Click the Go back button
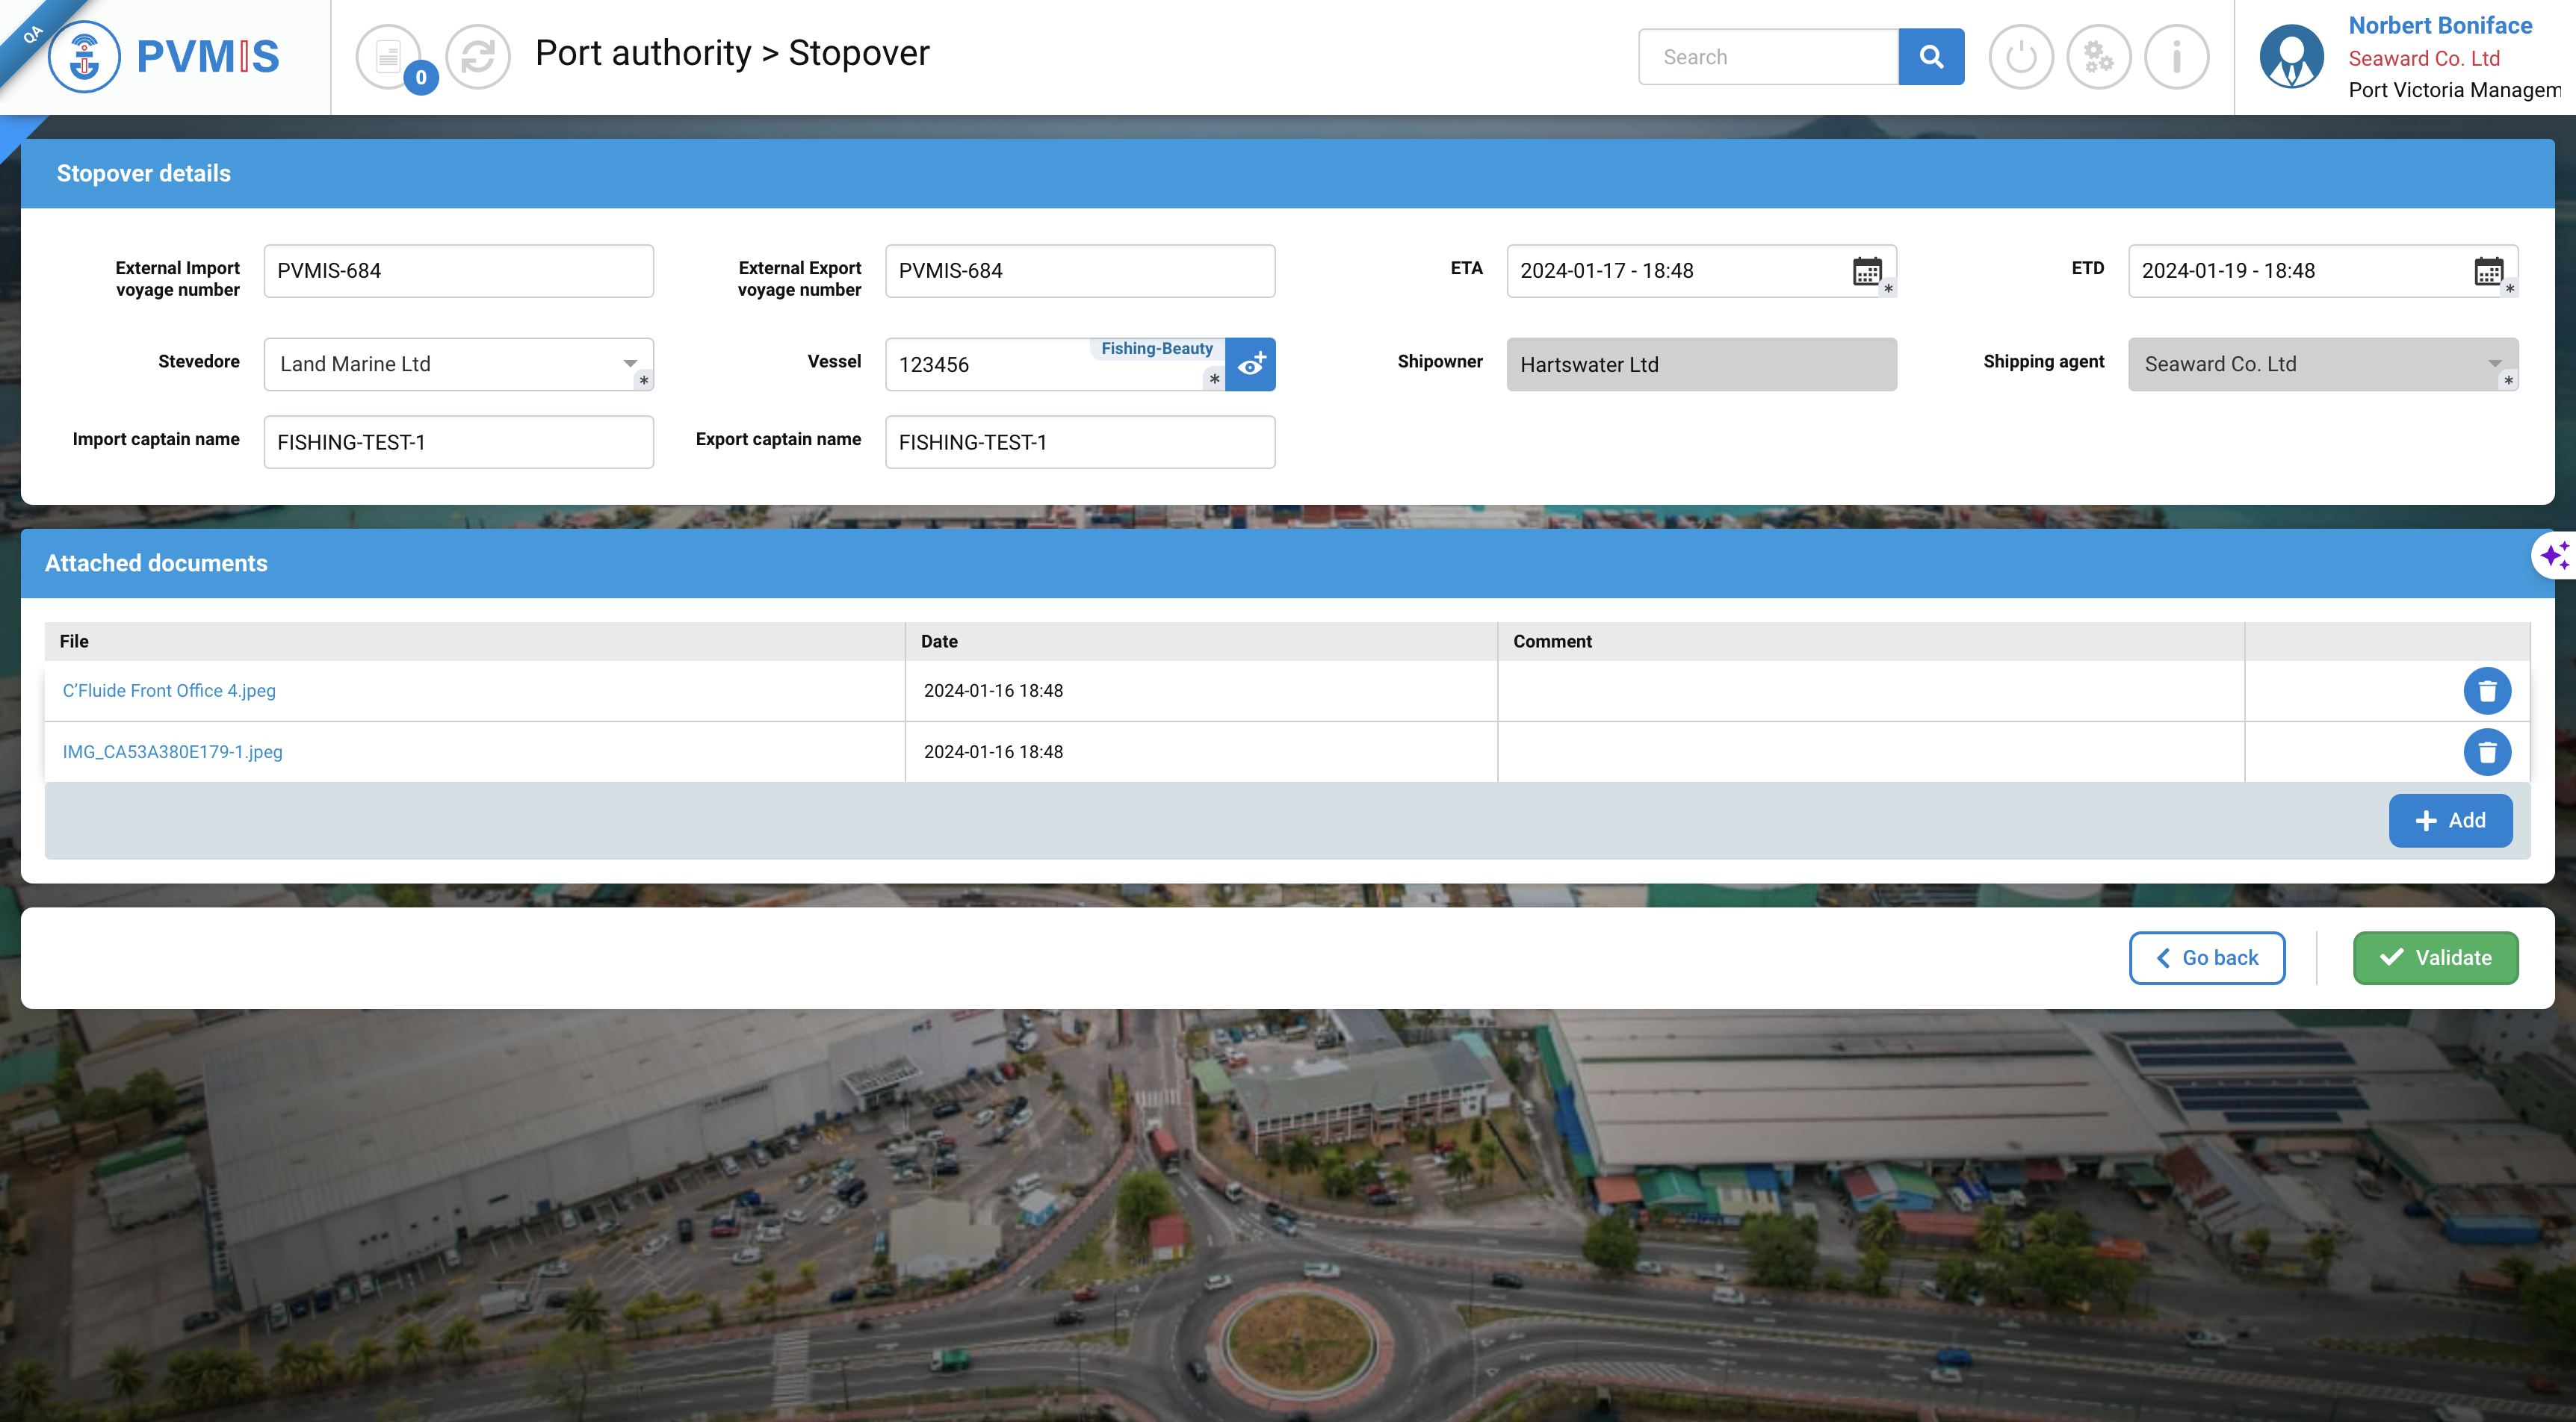 tap(2206, 958)
